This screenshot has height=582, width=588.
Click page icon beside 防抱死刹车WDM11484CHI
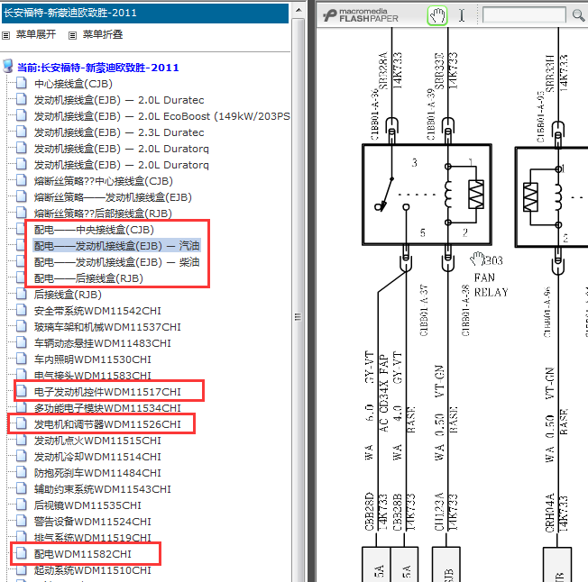point(22,472)
